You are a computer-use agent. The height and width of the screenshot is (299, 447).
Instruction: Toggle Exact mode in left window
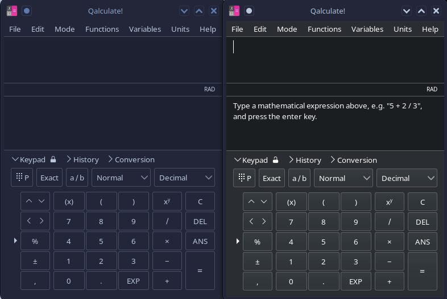click(49, 178)
